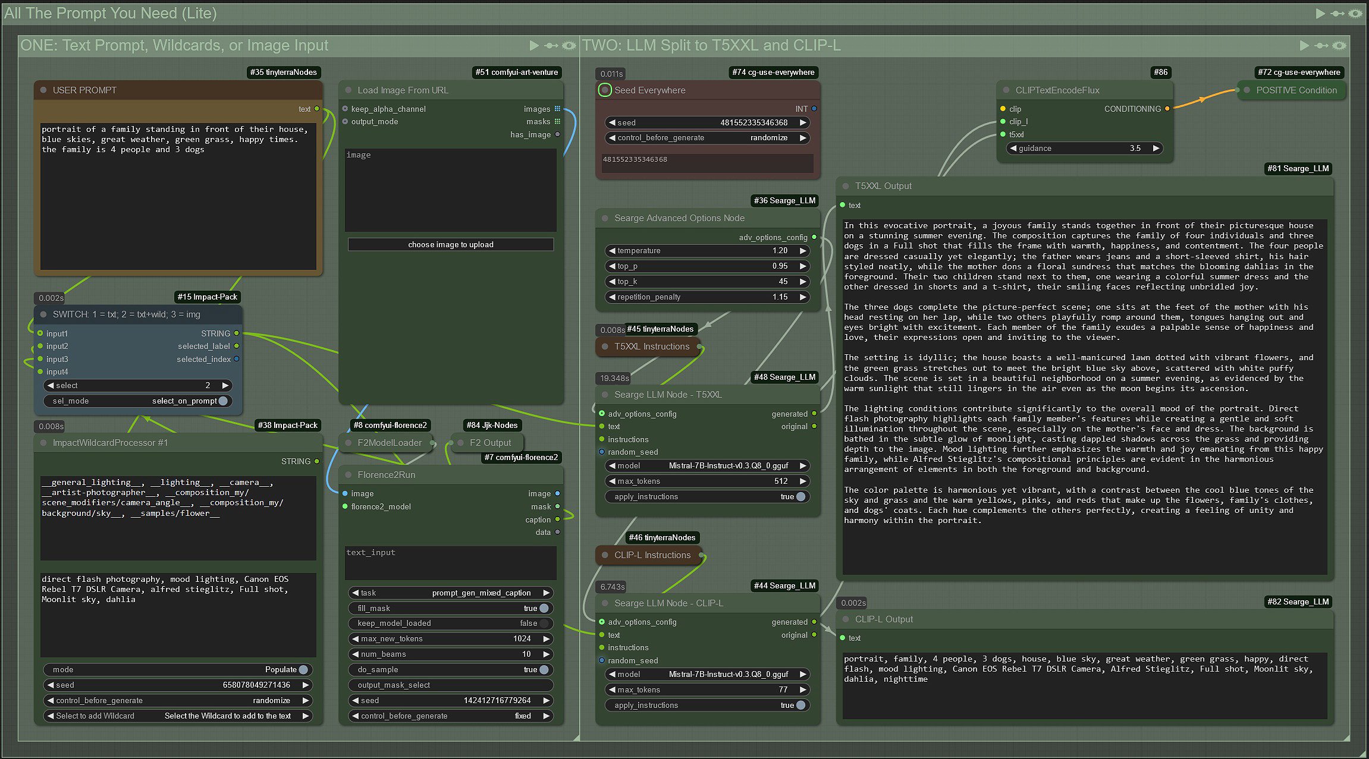Bypass group TWO using arrow-node icon
This screenshot has width=1369, height=759.
pyautogui.click(x=1321, y=46)
